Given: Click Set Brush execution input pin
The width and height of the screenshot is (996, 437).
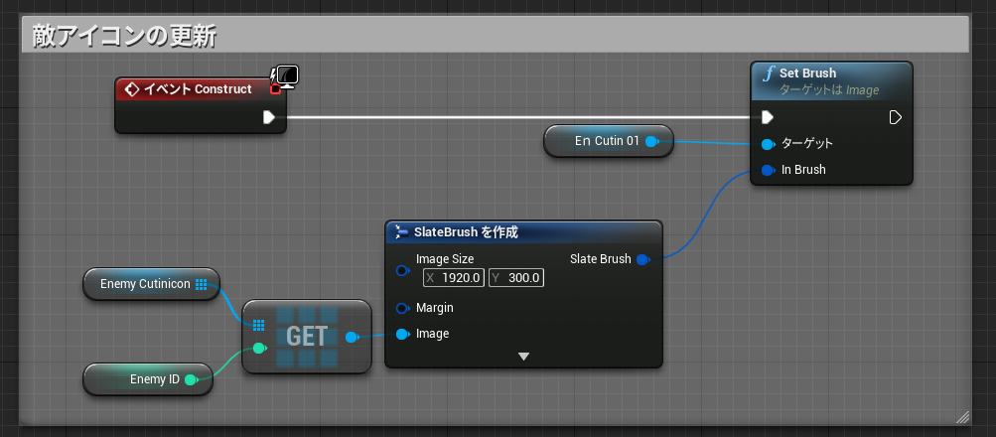Looking at the screenshot, I should 768,117.
